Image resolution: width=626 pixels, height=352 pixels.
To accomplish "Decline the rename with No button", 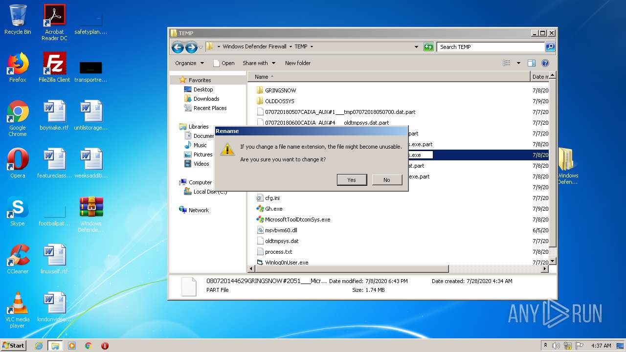I will [387, 180].
